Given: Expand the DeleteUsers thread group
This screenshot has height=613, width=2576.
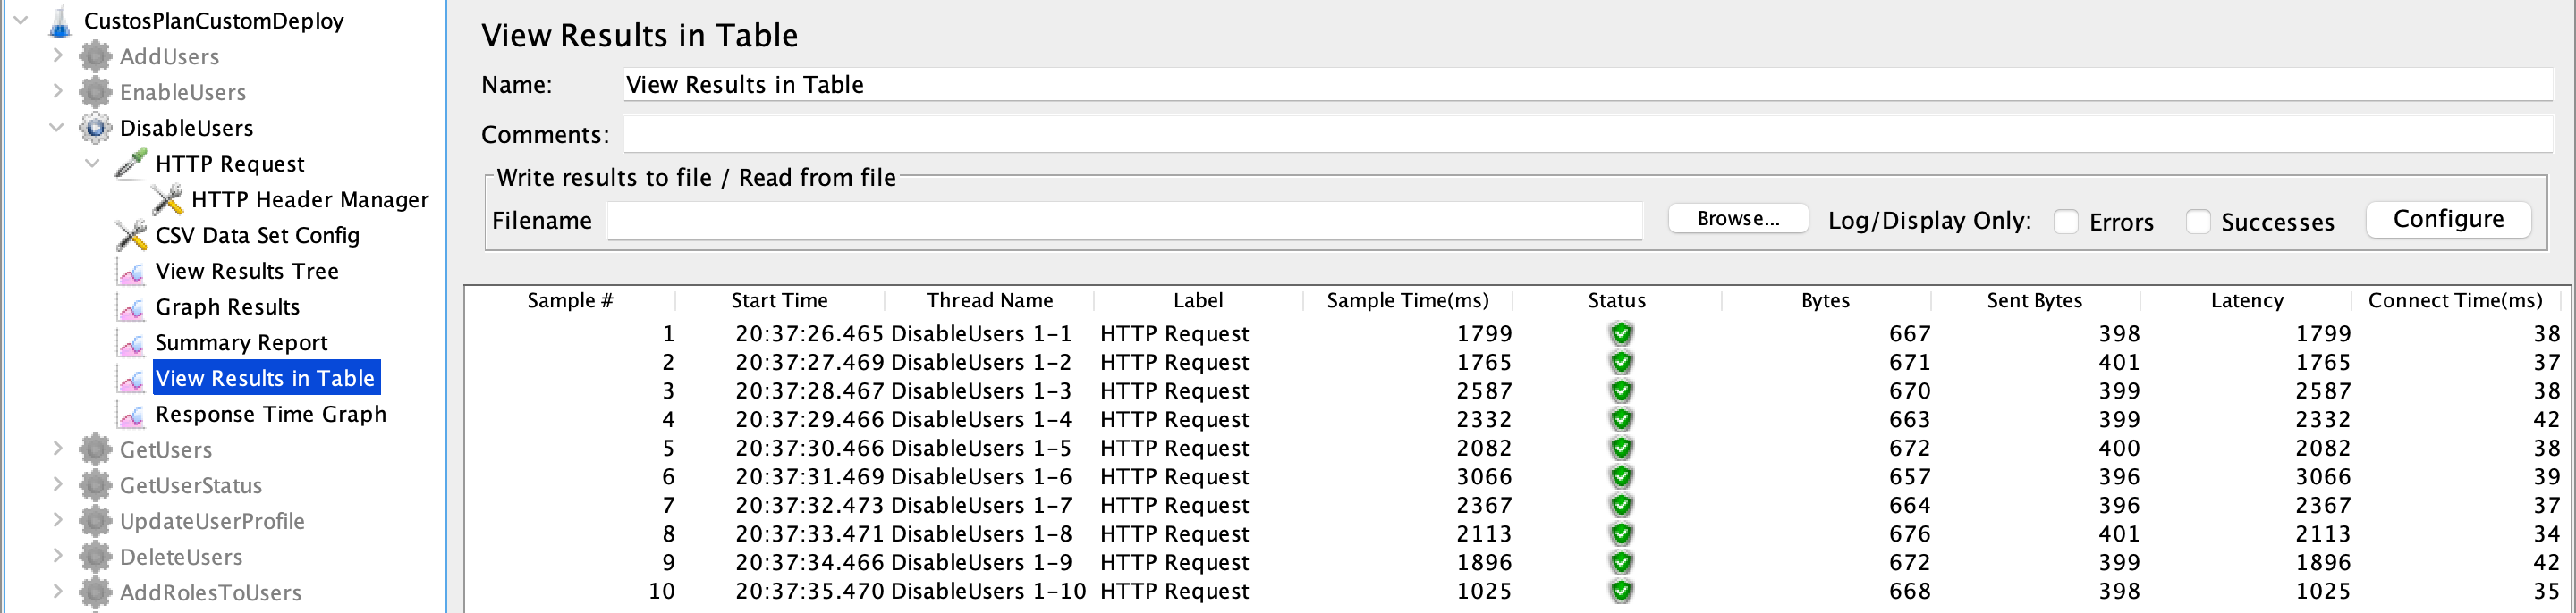Looking at the screenshot, I should [58, 557].
